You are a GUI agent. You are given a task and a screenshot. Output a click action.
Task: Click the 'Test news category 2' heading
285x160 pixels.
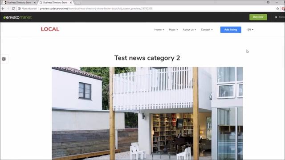click(x=147, y=58)
